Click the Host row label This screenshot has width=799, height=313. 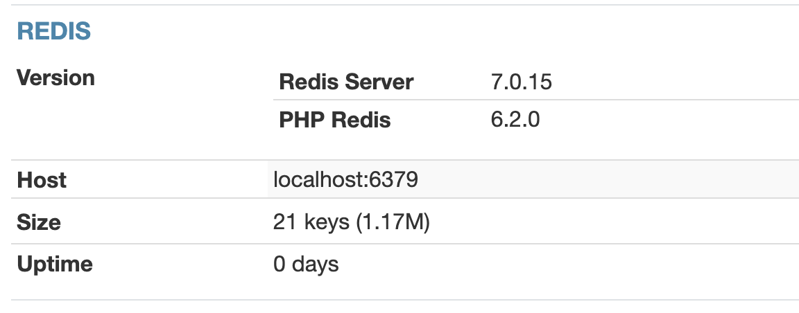coord(42,180)
